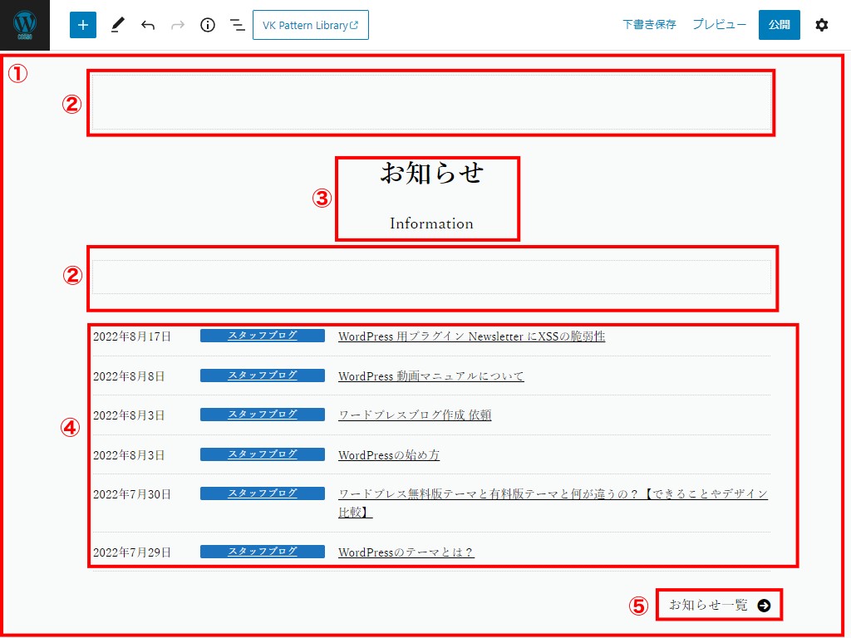Open the WordPress 動画マニュアルについて link
This screenshot has height=638, width=851.
430,376
